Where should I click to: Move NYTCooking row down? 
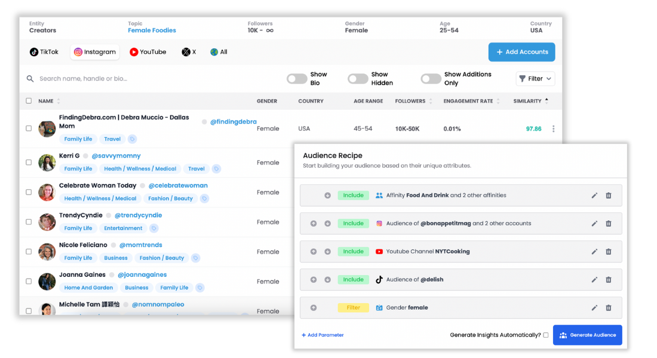(328, 252)
